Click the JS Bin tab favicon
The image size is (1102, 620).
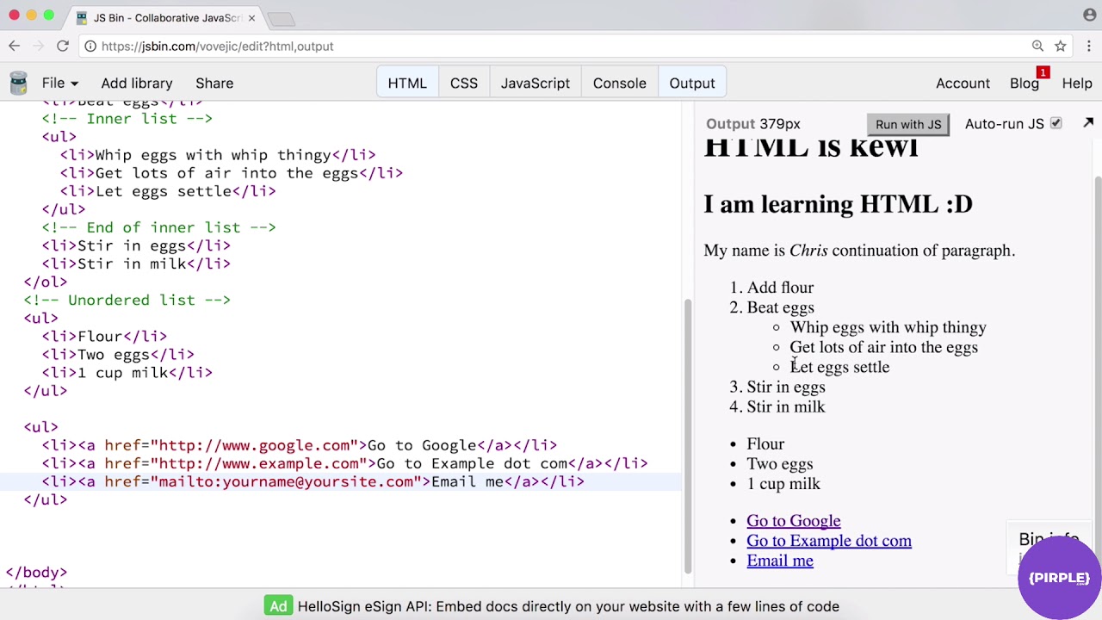pos(82,17)
